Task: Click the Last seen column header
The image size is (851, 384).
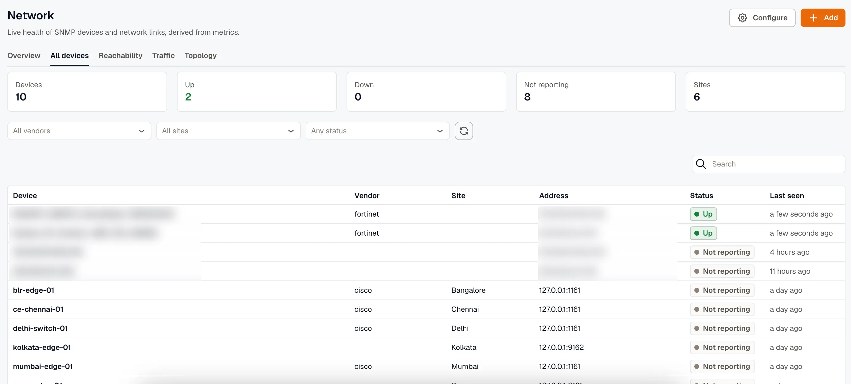Action: [x=786, y=196]
